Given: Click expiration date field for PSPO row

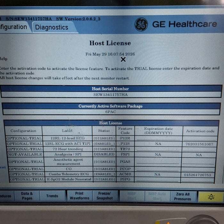Looking at the screenshot, I should [x=157, y=180].
